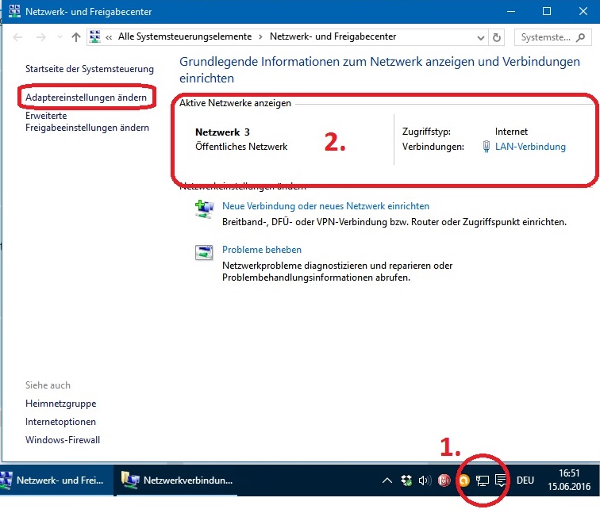Viewport: 600px width, 513px height.
Task: Open the volume speaker tray icon
Action: [x=425, y=480]
